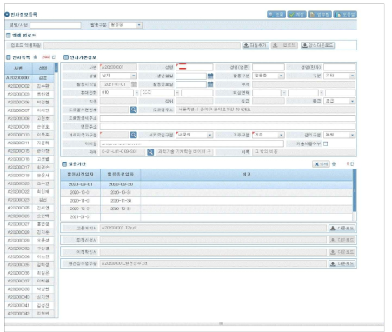This screenshot has width=392, height=332.
Task: Select activity row starting 2021-01-01
Action: [207, 216]
